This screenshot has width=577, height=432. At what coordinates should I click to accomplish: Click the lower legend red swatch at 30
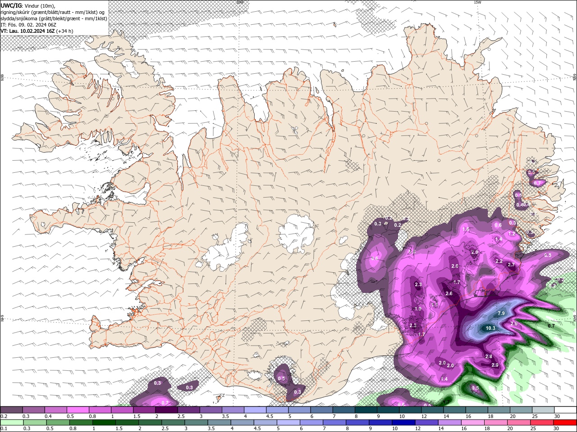coord(565,423)
